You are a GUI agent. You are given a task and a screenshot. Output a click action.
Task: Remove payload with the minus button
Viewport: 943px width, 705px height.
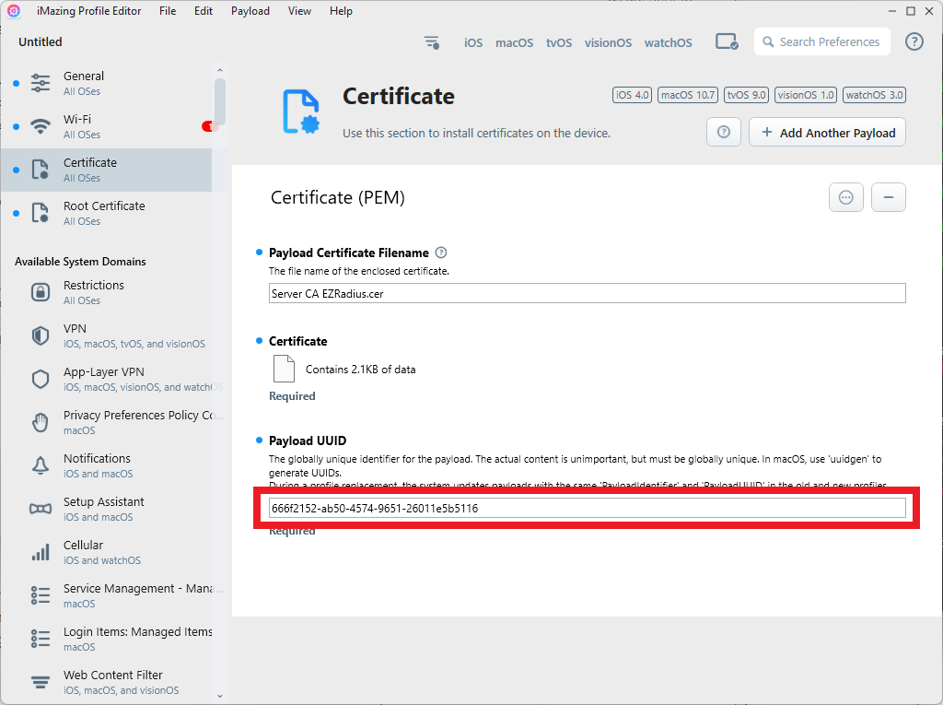pos(889,197)
